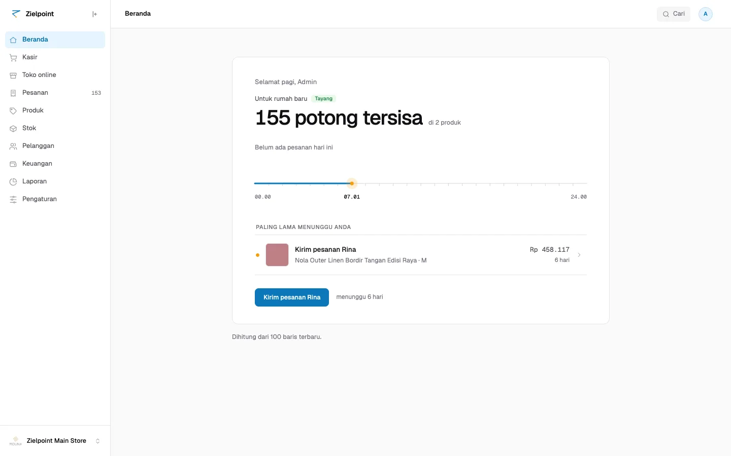Click the daily timeline progress bar

pyautogui.click(x=420, y=183)
